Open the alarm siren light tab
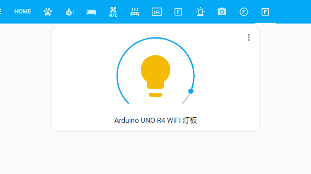 200,12
